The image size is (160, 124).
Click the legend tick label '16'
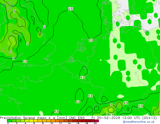(78, 123)
